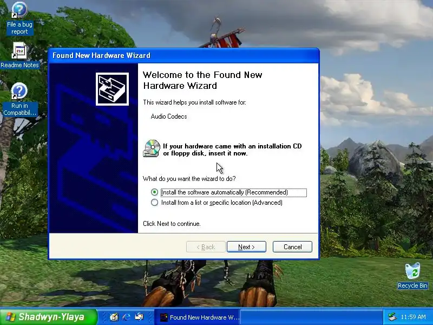Image resolution: width=433 pixels, height=325 pixels.
Task: Click the hardware wizard box icon
Action: click(113, 89)
